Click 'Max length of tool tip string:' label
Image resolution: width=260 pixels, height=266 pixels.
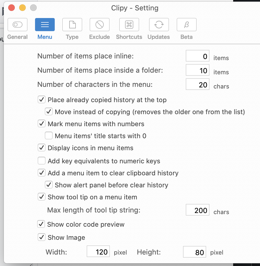pyautogui.click(x=94, y=210)
